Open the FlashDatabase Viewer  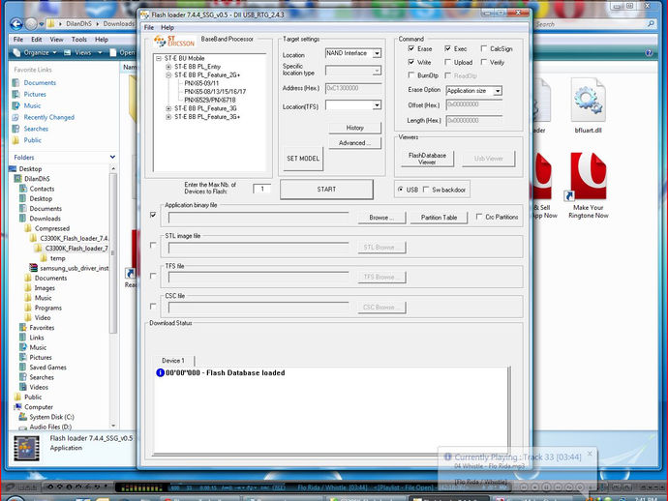point(427,159)
